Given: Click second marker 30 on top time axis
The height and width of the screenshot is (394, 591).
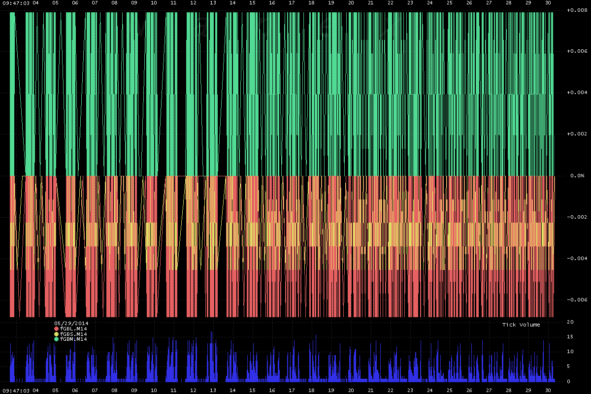Looking at the screenshot, I should click(x=548, y=2).
